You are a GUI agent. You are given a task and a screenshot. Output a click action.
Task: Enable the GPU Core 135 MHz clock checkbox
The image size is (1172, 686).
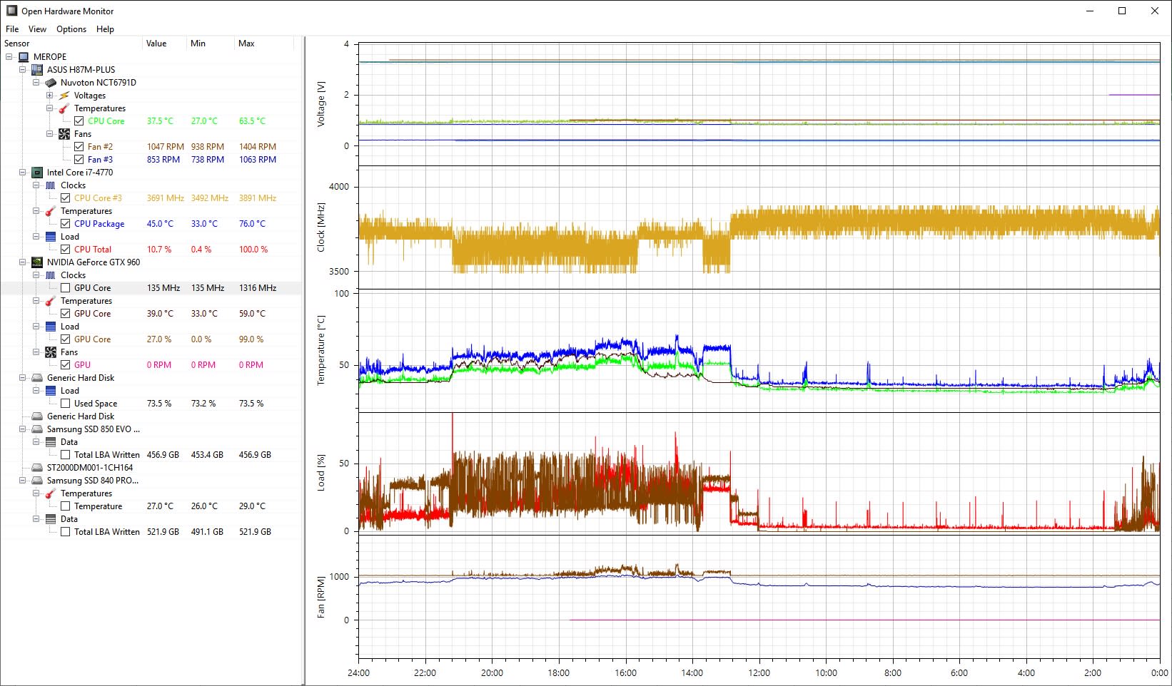click(66, 288)
